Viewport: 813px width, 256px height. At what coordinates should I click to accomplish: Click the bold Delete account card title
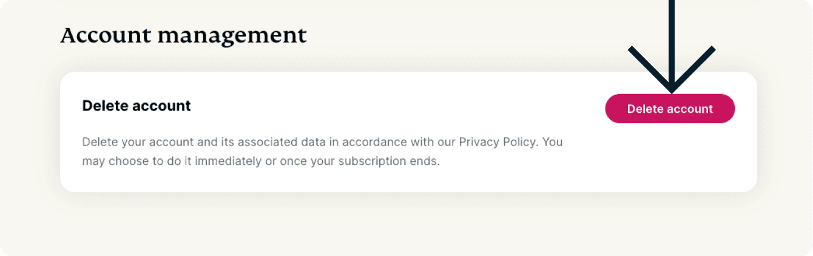pyautogui.click(x=137, y=106)
